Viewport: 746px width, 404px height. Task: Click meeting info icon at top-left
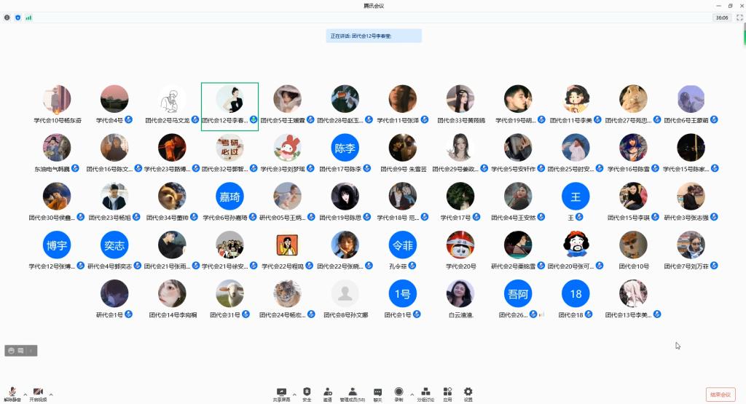coord(7,17)
